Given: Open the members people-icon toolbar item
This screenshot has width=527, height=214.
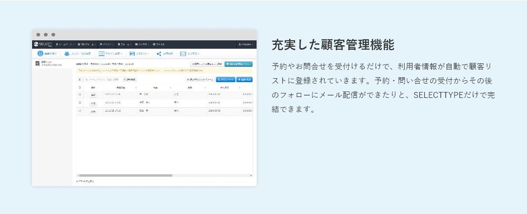Looking at the screenshot, I should click(77, 54).
